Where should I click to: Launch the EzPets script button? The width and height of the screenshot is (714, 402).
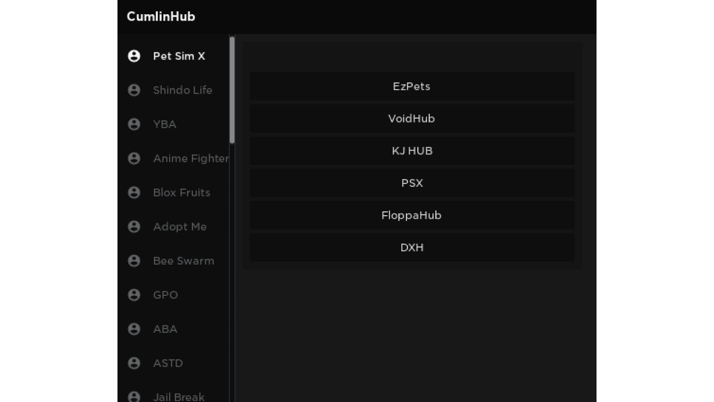point(412,86)
